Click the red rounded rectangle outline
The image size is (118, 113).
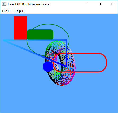tap(106, 63)
